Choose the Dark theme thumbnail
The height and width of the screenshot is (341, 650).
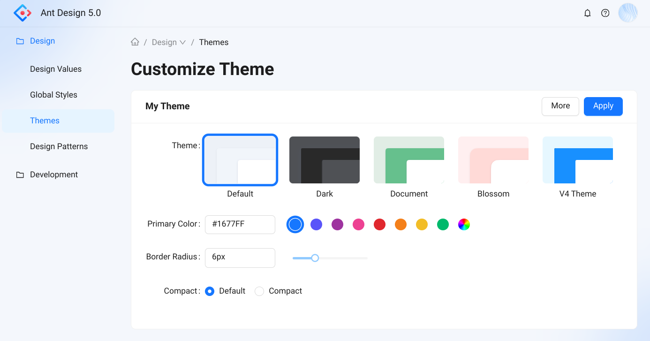click(325, 160)
